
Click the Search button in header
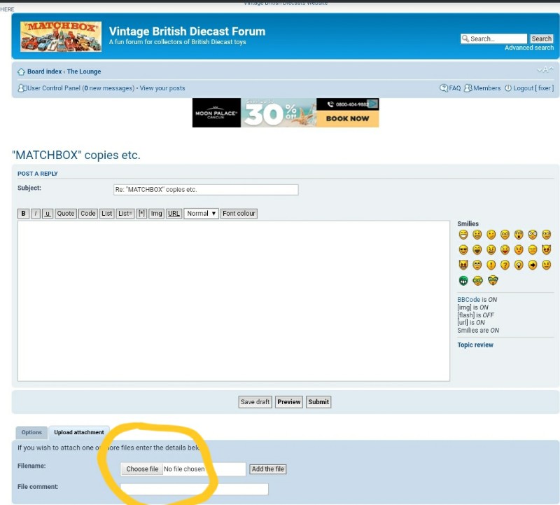point(541,39)
